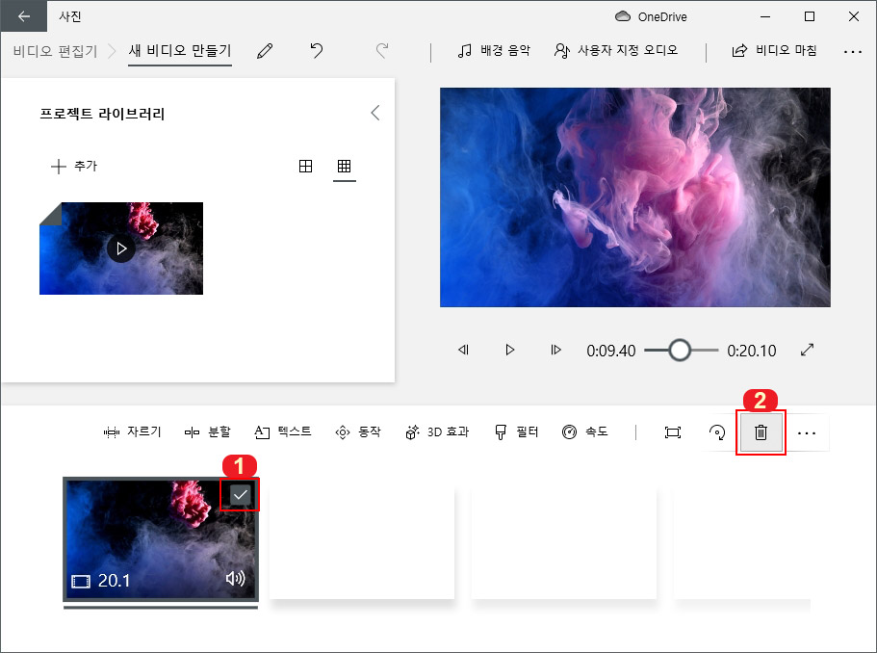
Task: Click the OneDrive cloud status
Action: 651,16
